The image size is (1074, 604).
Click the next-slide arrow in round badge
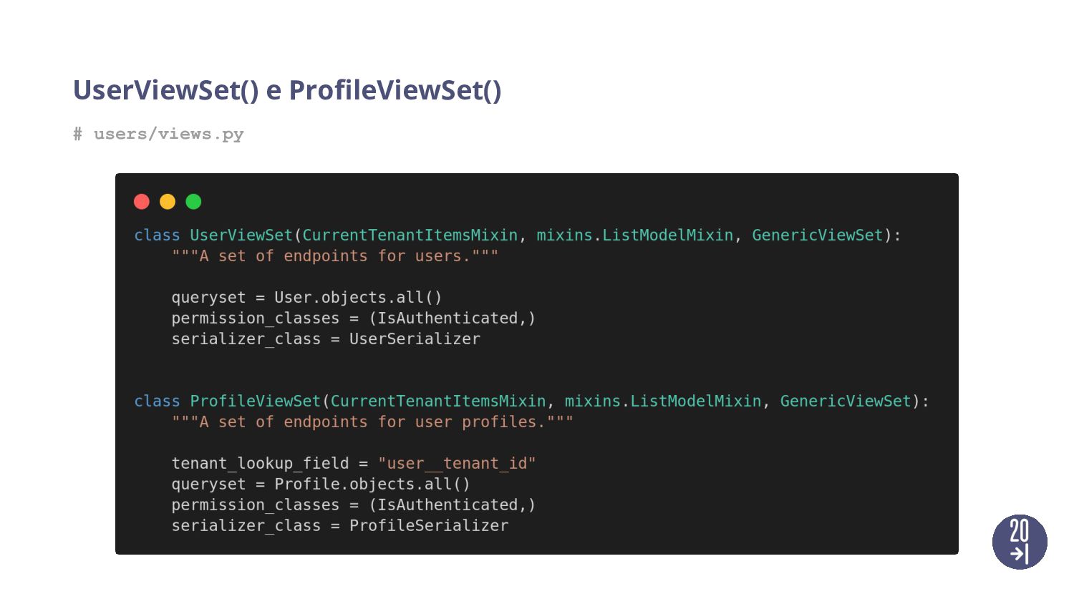[1020, 553]
